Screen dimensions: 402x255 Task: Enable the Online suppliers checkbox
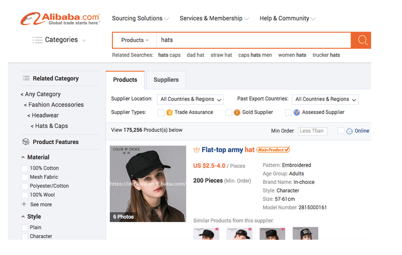click(x=341, y=131)
